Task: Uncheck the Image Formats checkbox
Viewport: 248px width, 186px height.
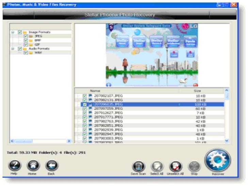Action: pos(20,32)
